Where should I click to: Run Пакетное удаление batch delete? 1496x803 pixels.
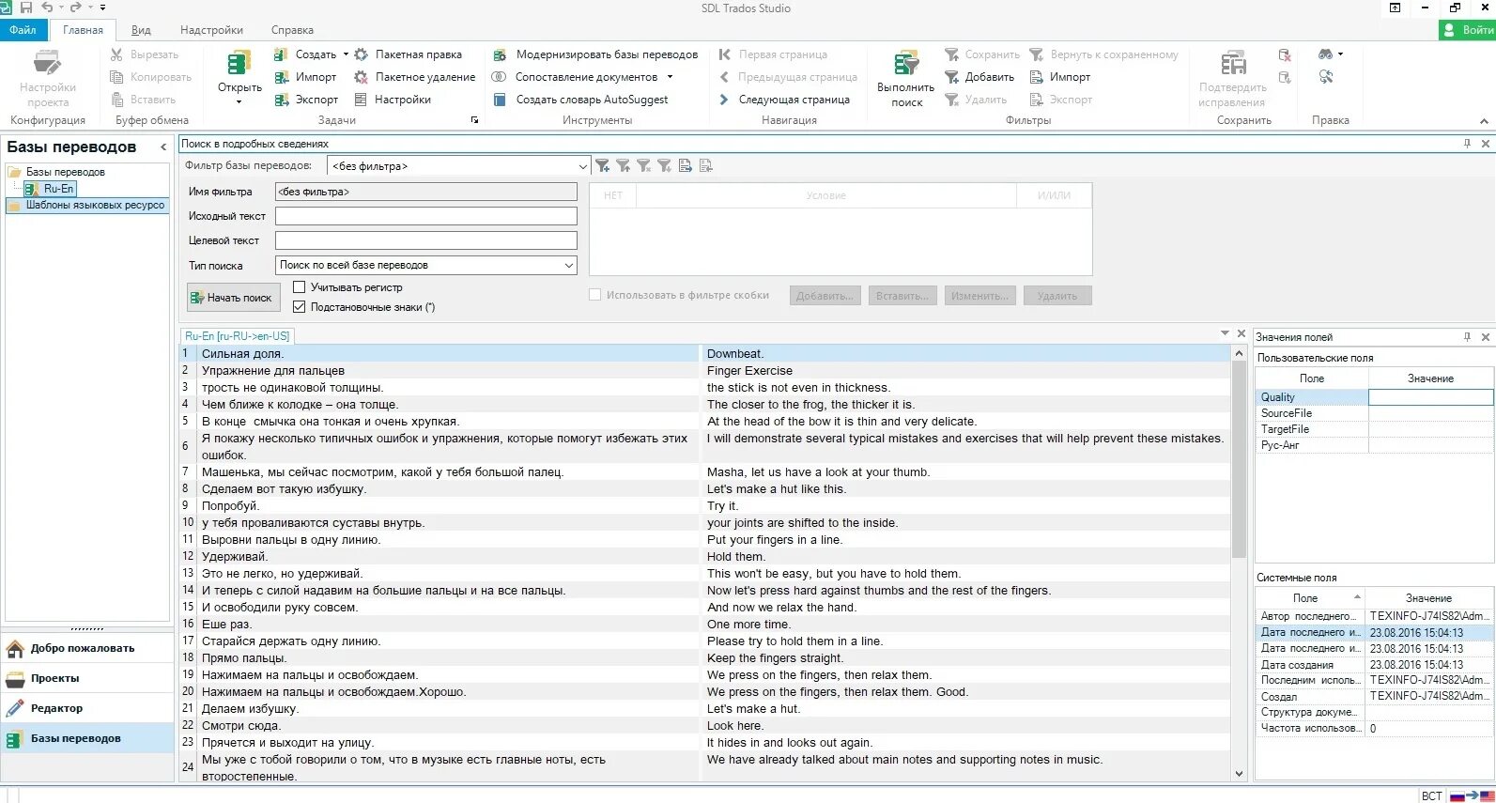click(414, 77)
